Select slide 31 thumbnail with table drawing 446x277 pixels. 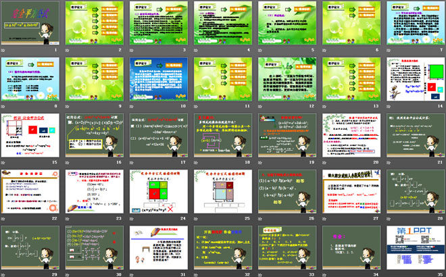[x=159, y=247]
